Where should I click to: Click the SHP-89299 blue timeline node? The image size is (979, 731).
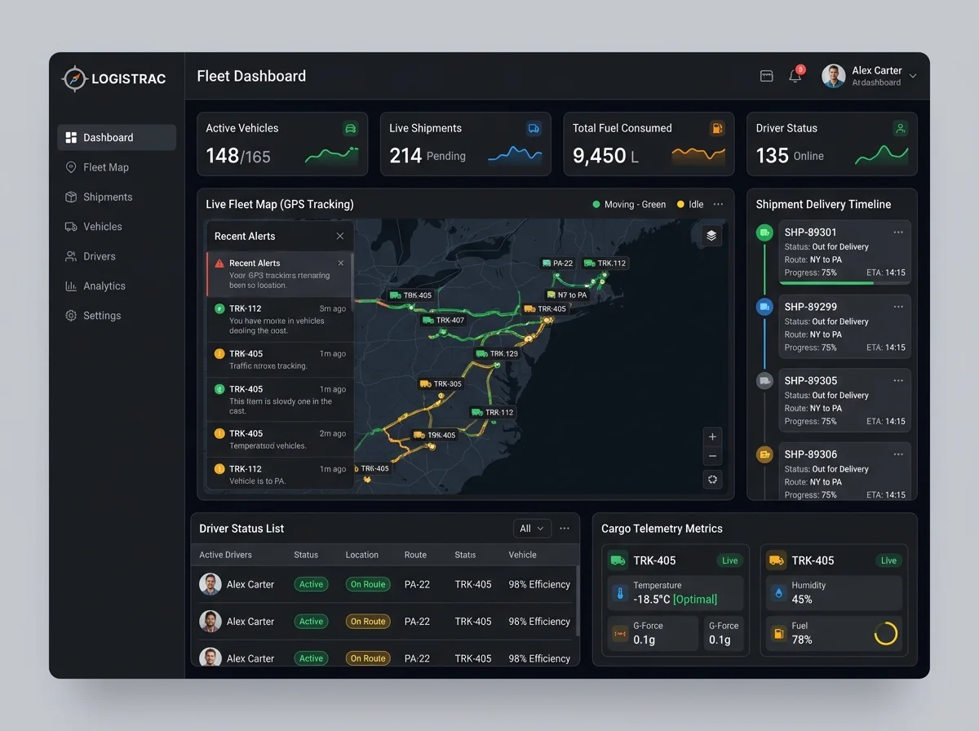click(764, 307)
